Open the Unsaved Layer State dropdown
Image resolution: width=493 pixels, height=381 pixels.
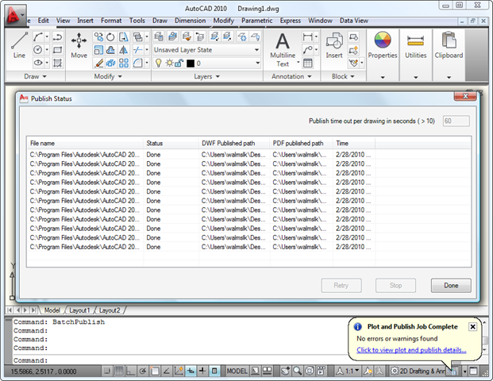coord(206,49)
